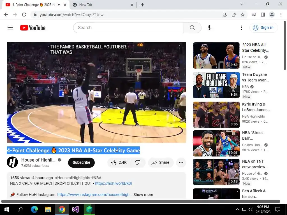Like the video with thumbs up
287x215 pixels.
[119, 163]
